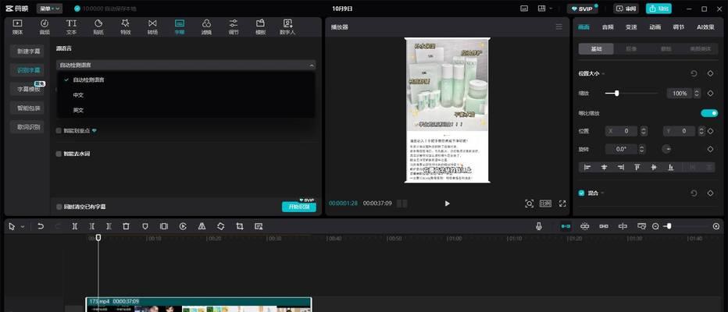Open the 菜单 menu dropdown in title bar

click(49, 9)
